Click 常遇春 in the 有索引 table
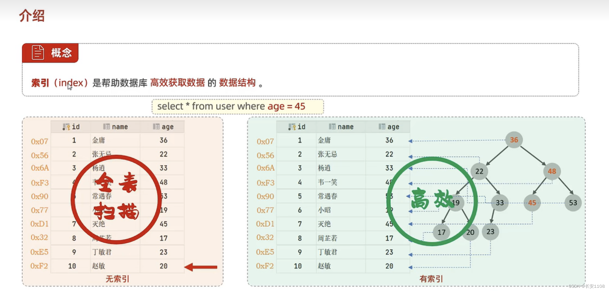The width and height of the screenshot is (609, 291). (x=327, y=196)
